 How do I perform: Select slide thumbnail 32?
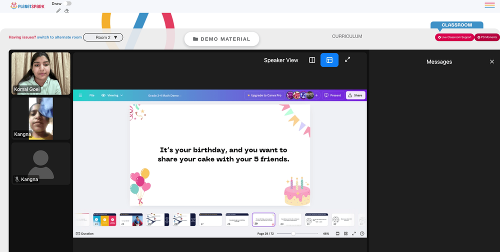343,220
